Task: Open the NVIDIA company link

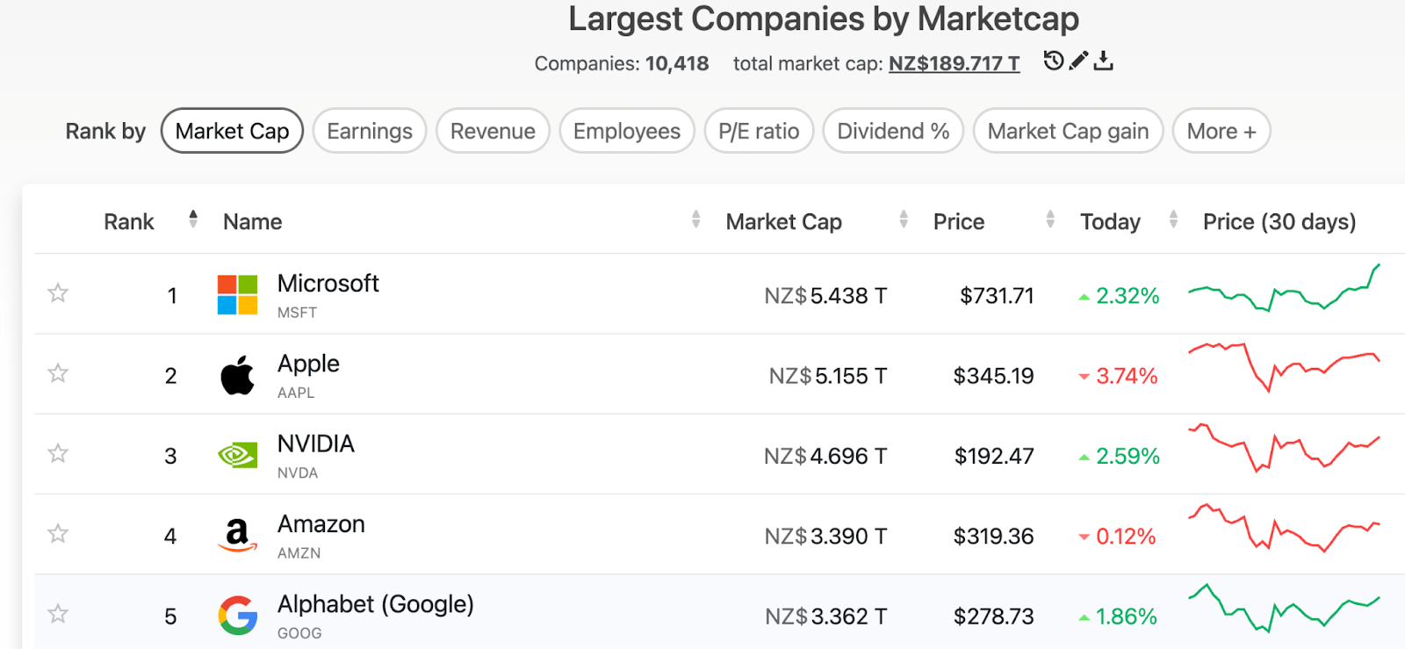Action: click(x=316, y=443)
